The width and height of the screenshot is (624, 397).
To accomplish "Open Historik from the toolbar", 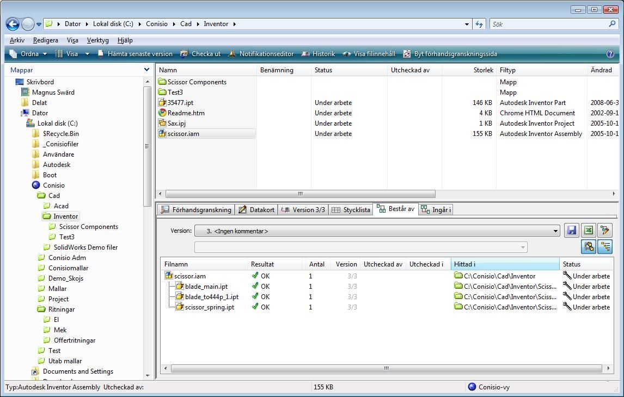I will [319, 54].
